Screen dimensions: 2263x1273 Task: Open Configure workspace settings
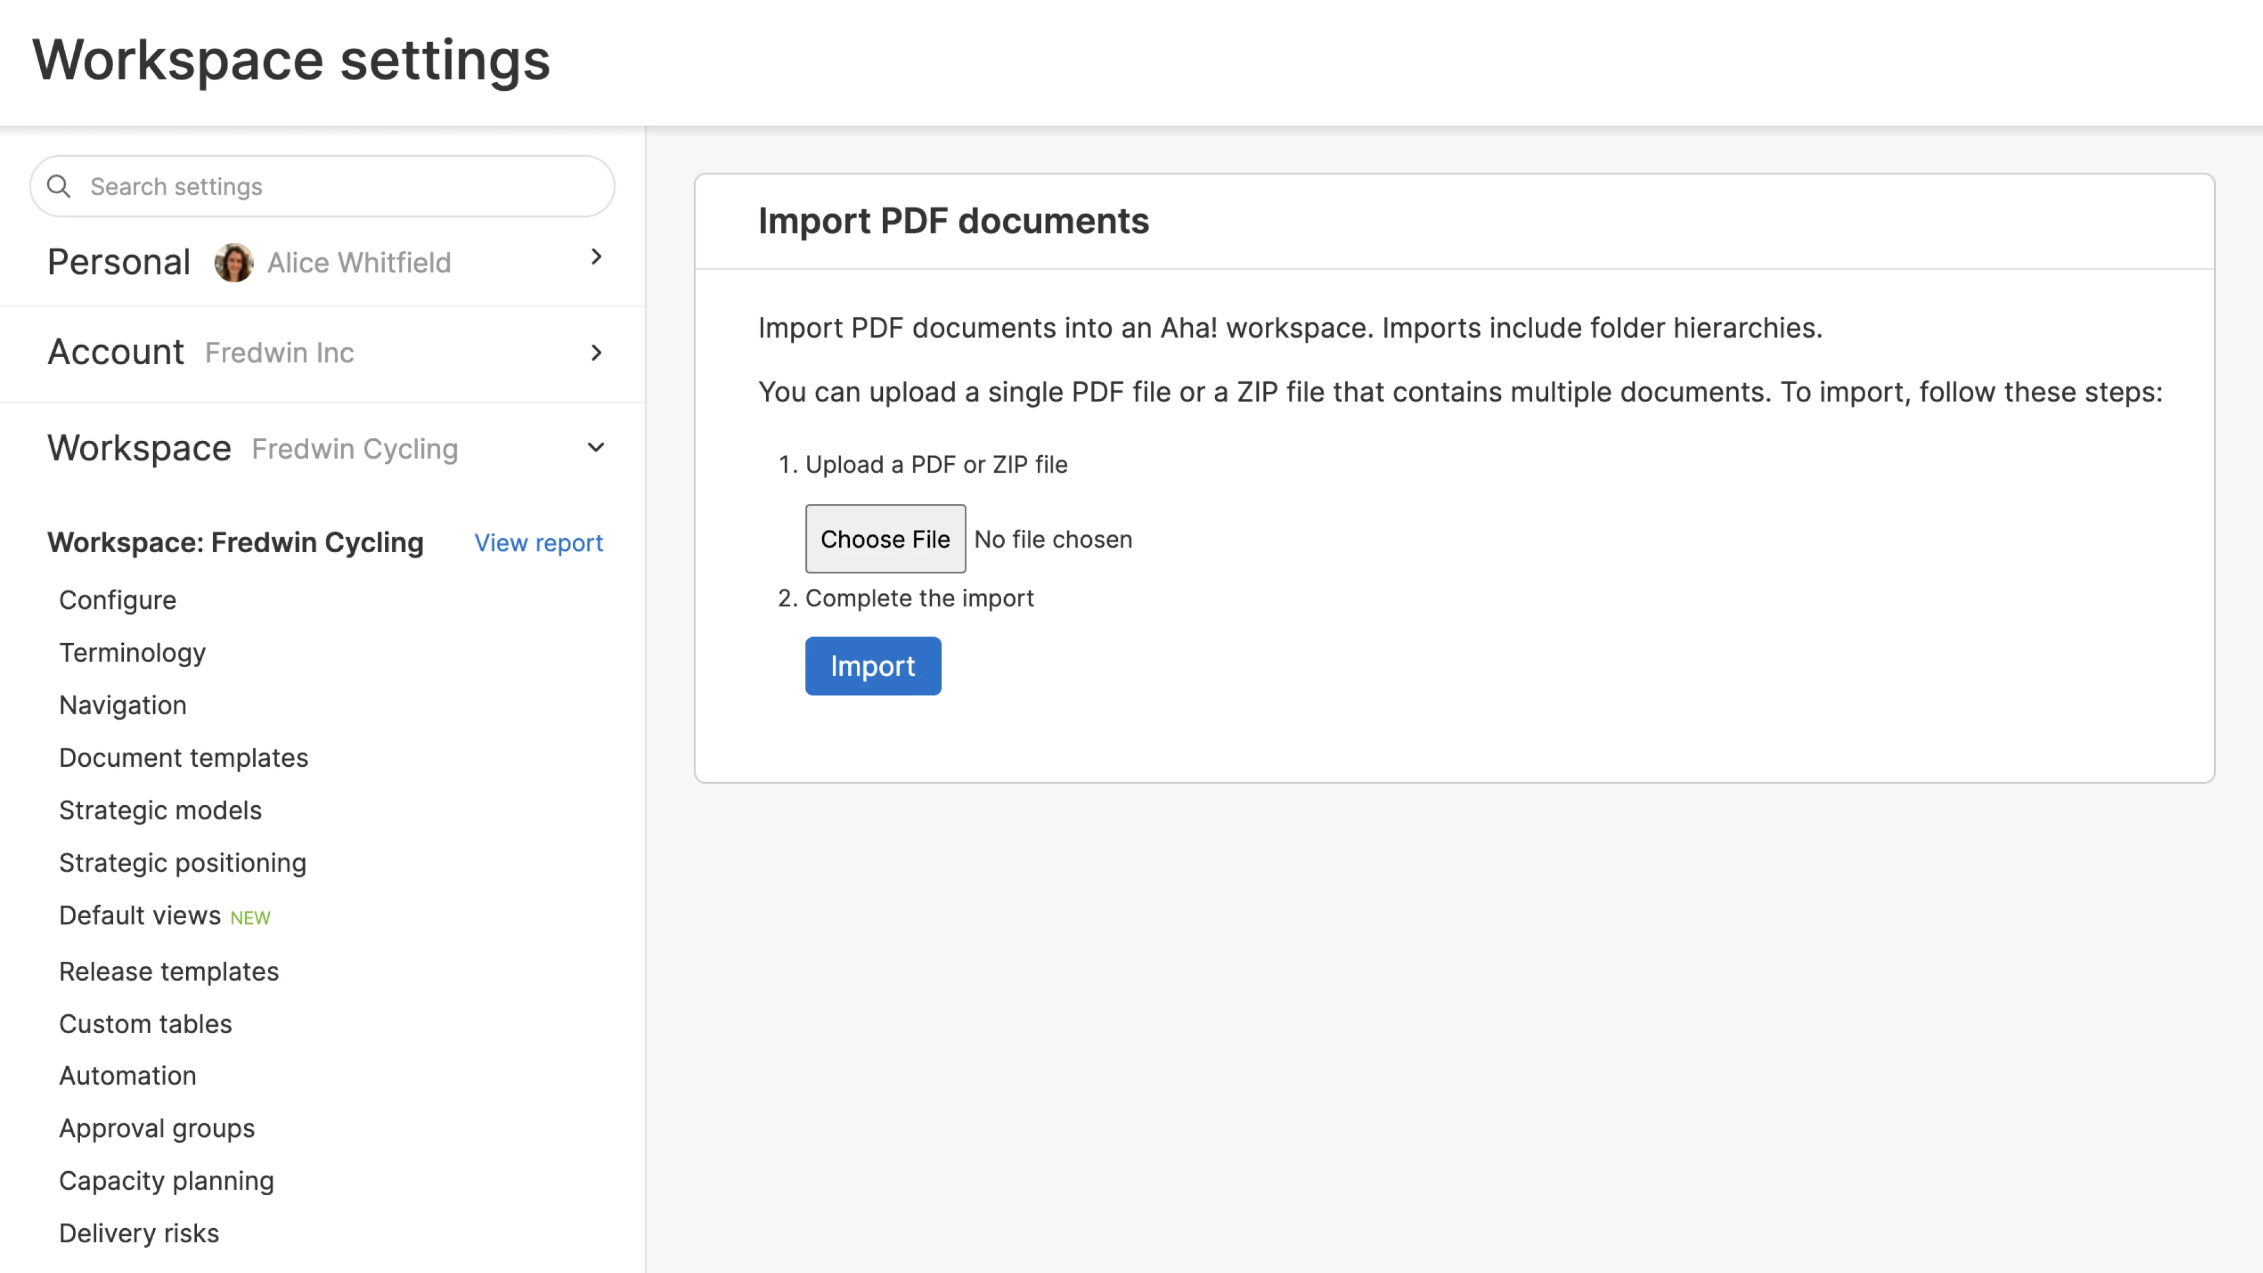point(118,600)
